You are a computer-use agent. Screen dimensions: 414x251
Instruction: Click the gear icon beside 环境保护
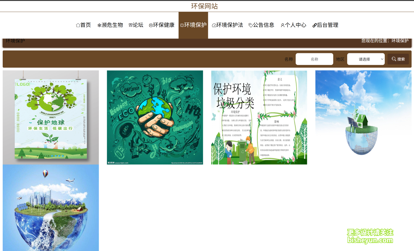click(x=182, y=25)
